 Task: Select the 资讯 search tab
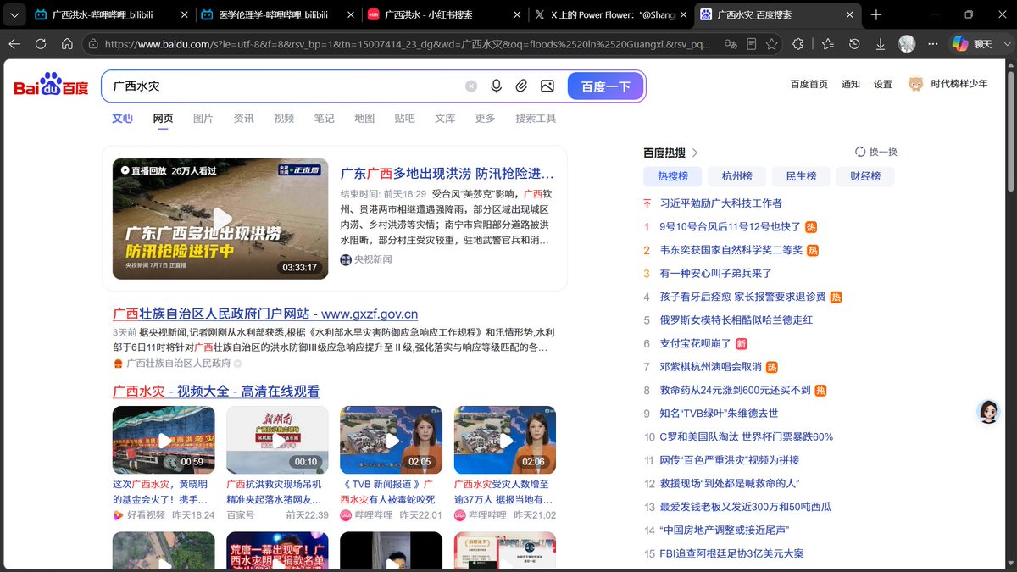pos(244,118)
